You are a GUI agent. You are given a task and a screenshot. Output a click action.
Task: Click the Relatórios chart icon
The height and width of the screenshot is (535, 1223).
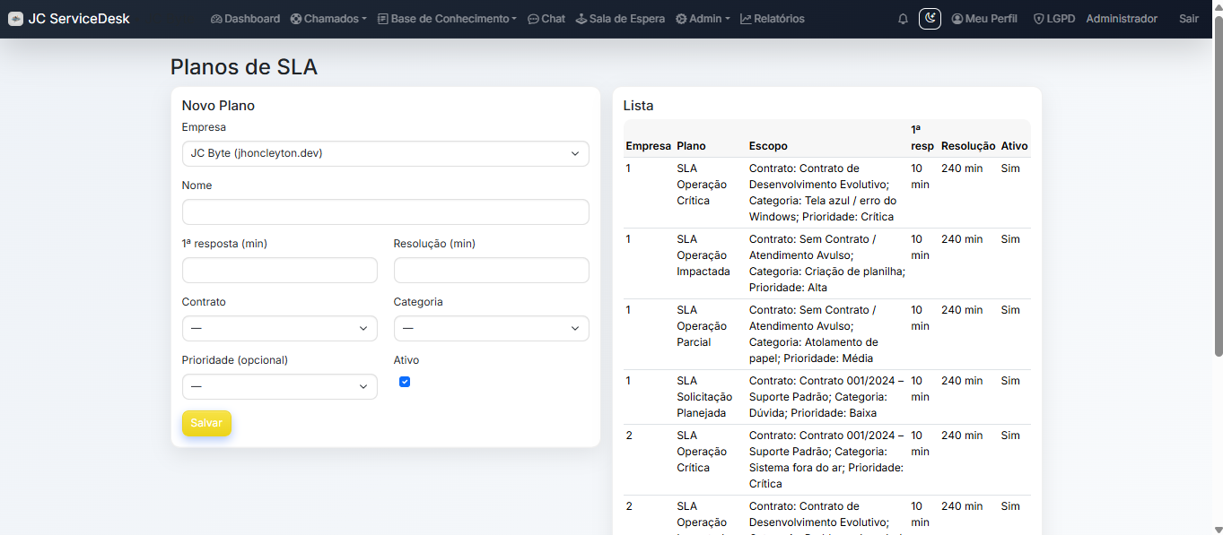(746, 19)
